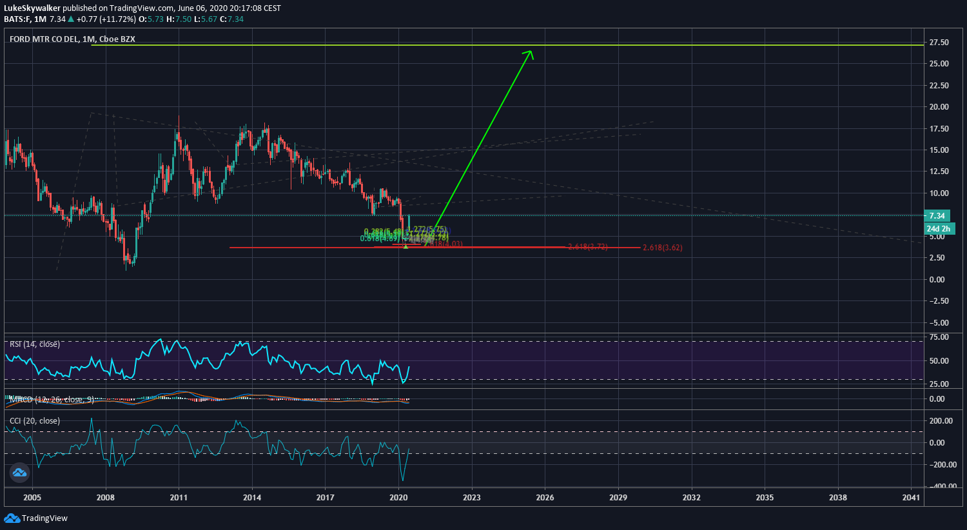This screenshot has width=967, height=530.
Task: Click the 2.50 price axis label
Action: click(937, 258)
